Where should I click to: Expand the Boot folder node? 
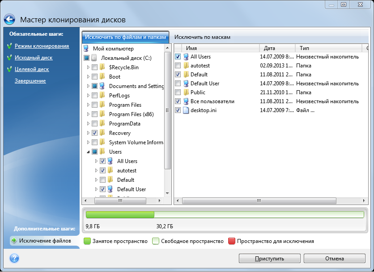coord(88,77)
